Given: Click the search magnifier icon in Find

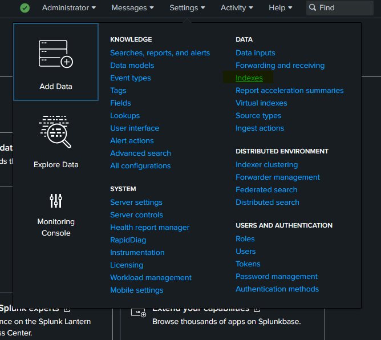Looking at the screenshot, I should click(313, 7).
